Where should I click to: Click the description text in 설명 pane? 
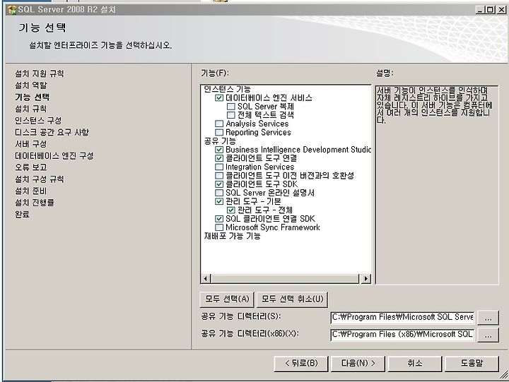pyautogui.click(x=434, y=105)
